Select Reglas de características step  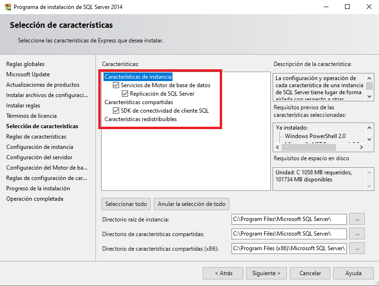point(36,137)
